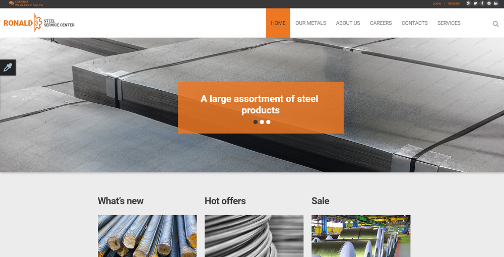The image size is (504, 257).
Task: Open the Pinterest social icon
Action: (489, 3)
